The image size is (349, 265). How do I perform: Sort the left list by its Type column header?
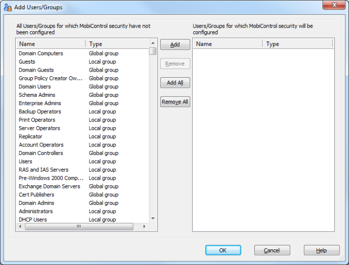[117, 44]
